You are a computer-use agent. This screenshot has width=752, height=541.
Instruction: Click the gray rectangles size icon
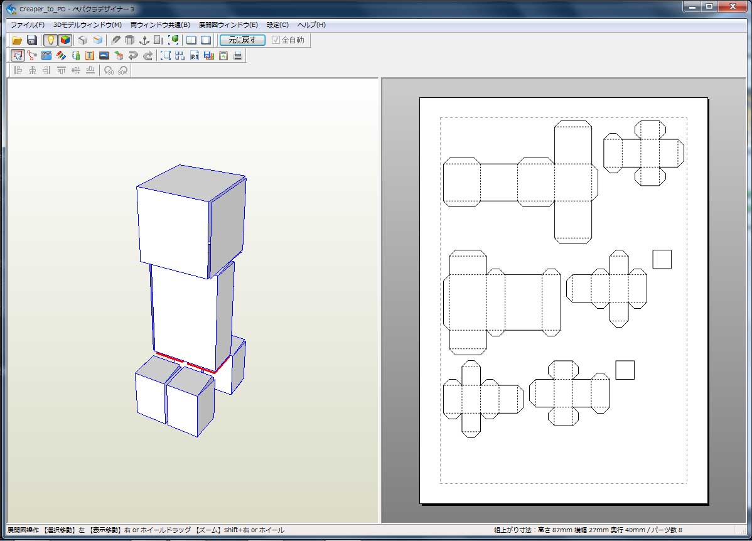coord(159,40)
